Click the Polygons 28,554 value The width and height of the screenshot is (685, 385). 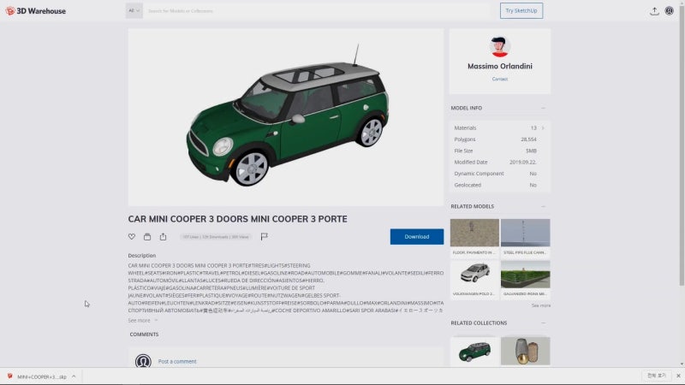tap(528, 139)
